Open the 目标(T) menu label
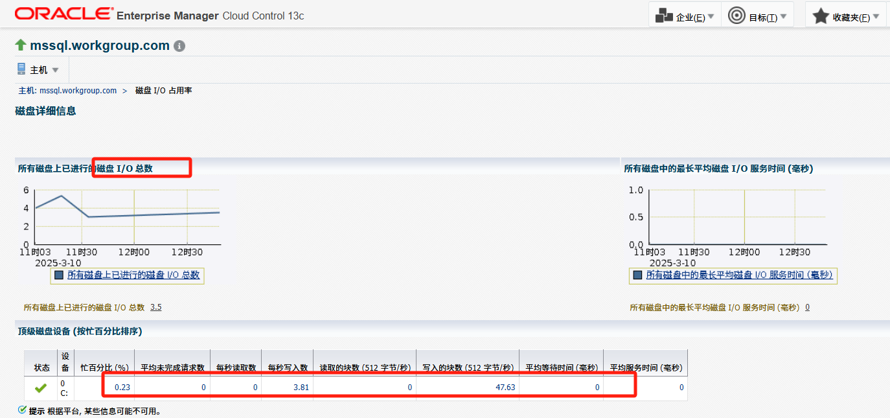 point(763,17)
